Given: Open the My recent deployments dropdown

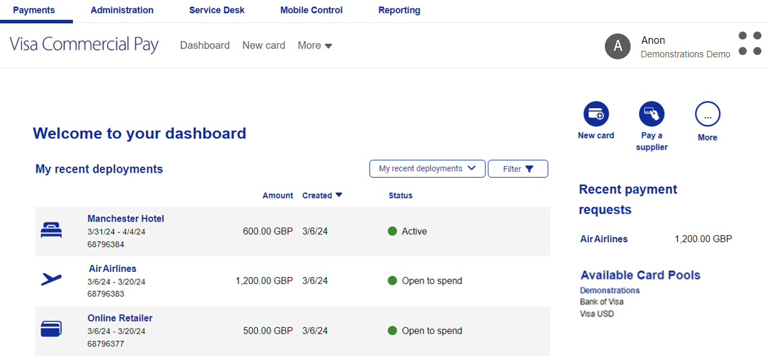Looking at the screenshot, I should (427, 169).
